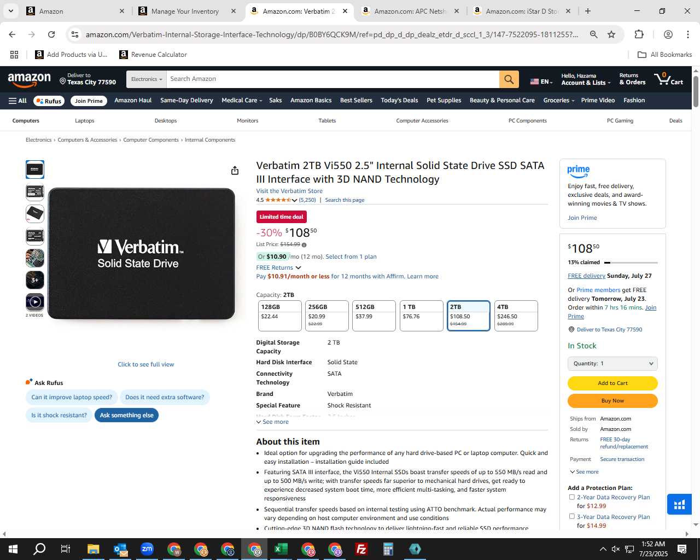700x560 pixels.
Task: Click the orange search magnifier button
Action: click(x=509, y=79)
